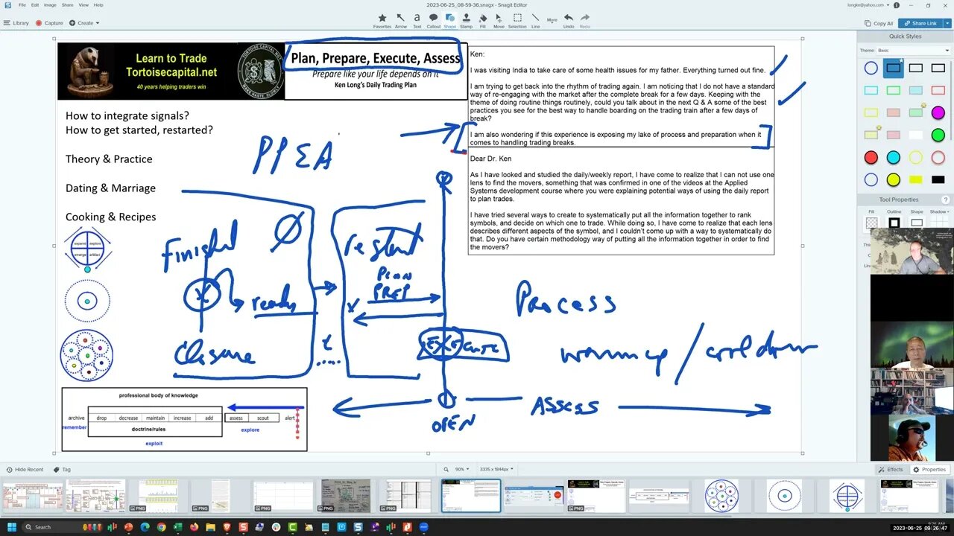Click the Share Link button
Viewport: 954px width, 536px height.
point(920,23)
